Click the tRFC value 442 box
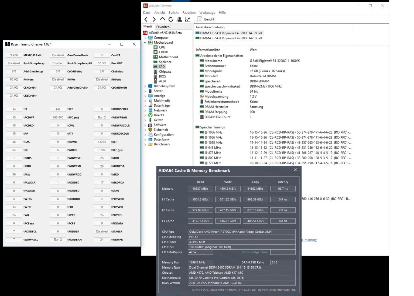414x296 pixels. pyautogui.click(x=58, y=109)
